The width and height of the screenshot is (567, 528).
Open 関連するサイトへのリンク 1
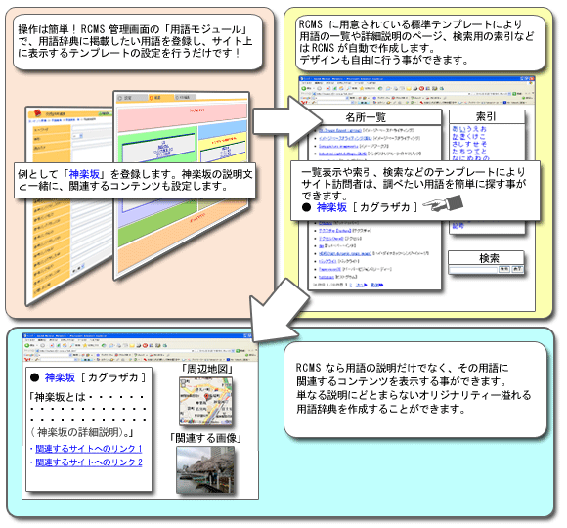(89, 449)
